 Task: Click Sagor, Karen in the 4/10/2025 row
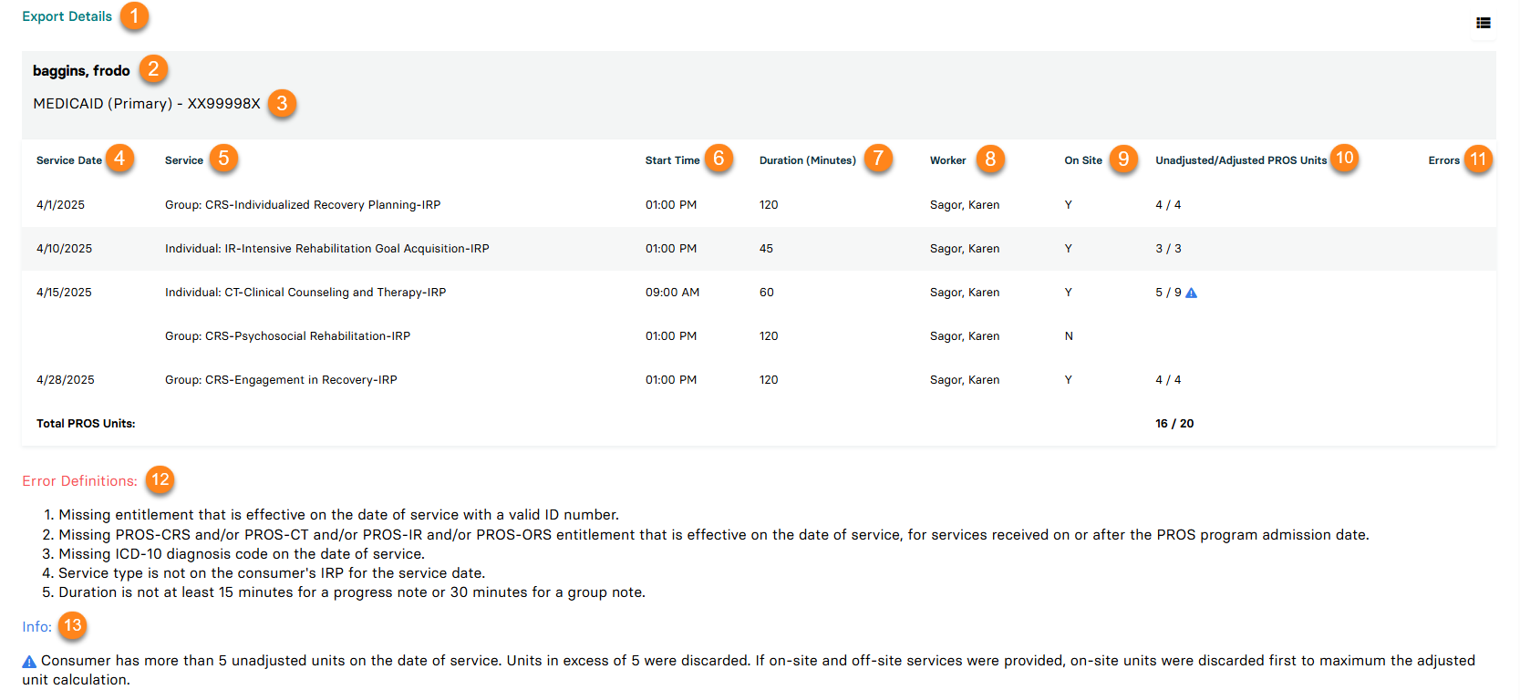pos(965,249)
